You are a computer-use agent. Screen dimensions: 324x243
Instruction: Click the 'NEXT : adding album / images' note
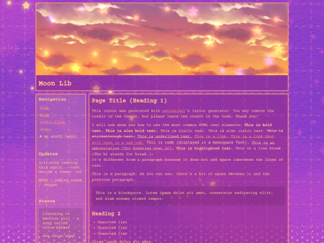(61, 182)
